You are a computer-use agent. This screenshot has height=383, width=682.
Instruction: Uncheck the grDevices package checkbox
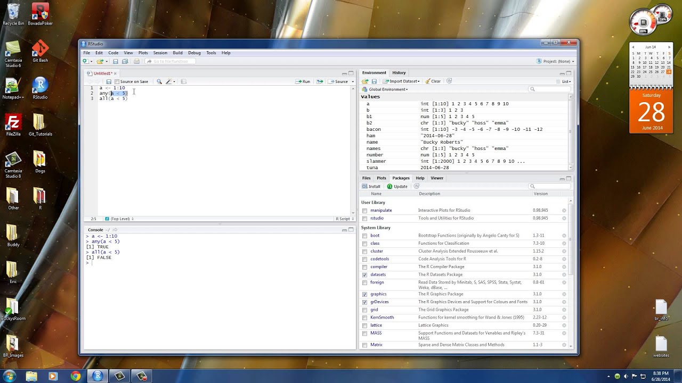coord(364,302)
